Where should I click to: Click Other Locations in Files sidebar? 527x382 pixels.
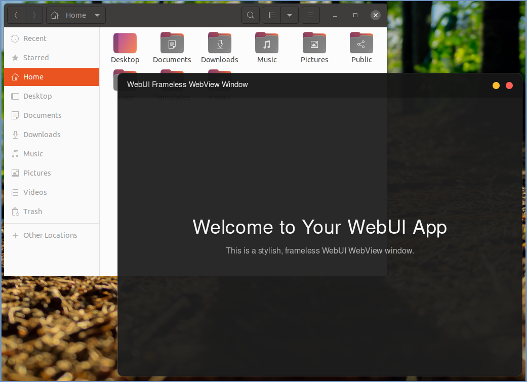pyautogui.click(x=52, y=235)
